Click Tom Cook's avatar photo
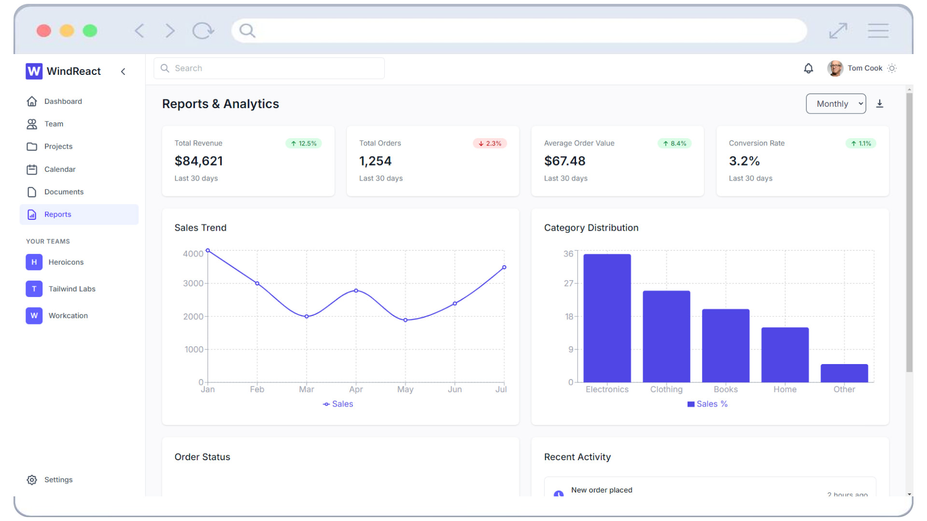The width and height of the screenshot is (927, 521). tap(835, 68)
